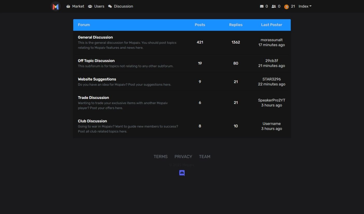Click the Market basket icon
The image size is (364, 214).
[68, 6]
